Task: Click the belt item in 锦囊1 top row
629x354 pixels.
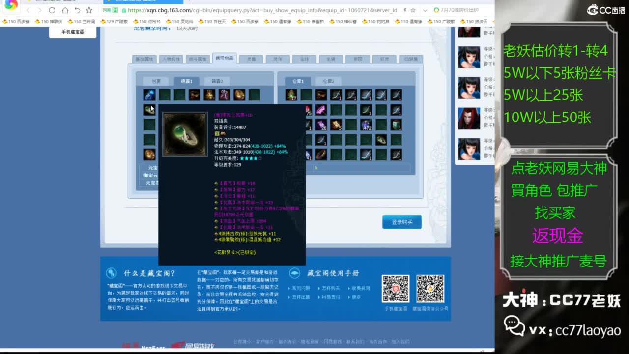Action: tap(195, 95)
